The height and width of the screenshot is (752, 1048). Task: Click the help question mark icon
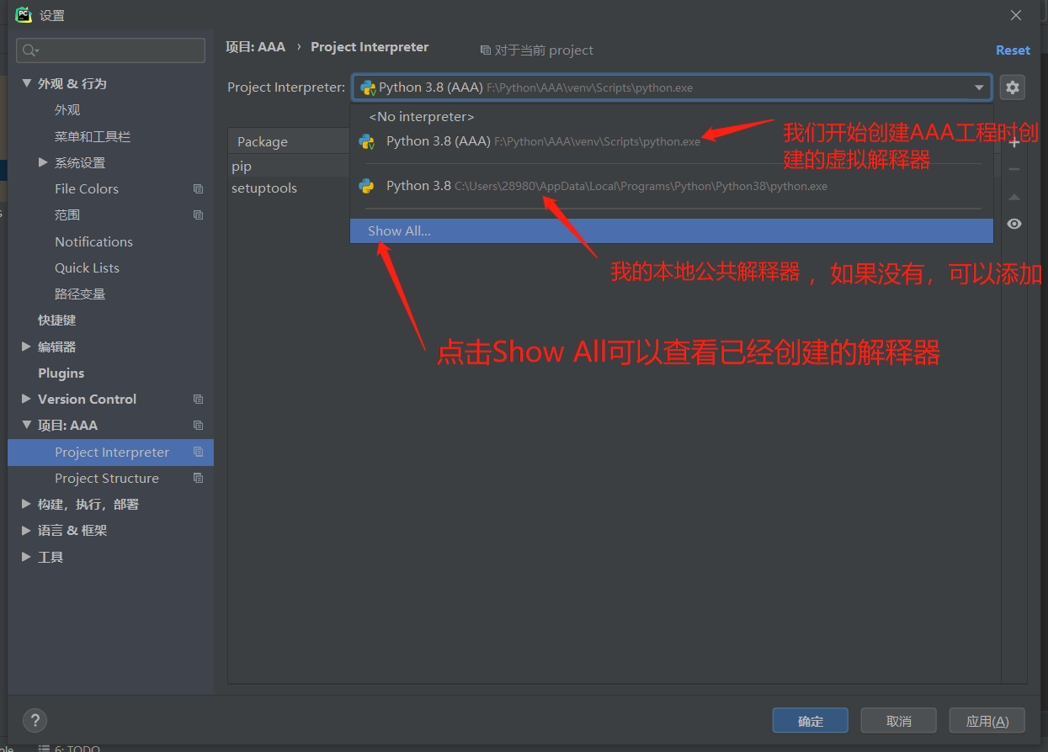pyautogui.click(x=35, y=720)
